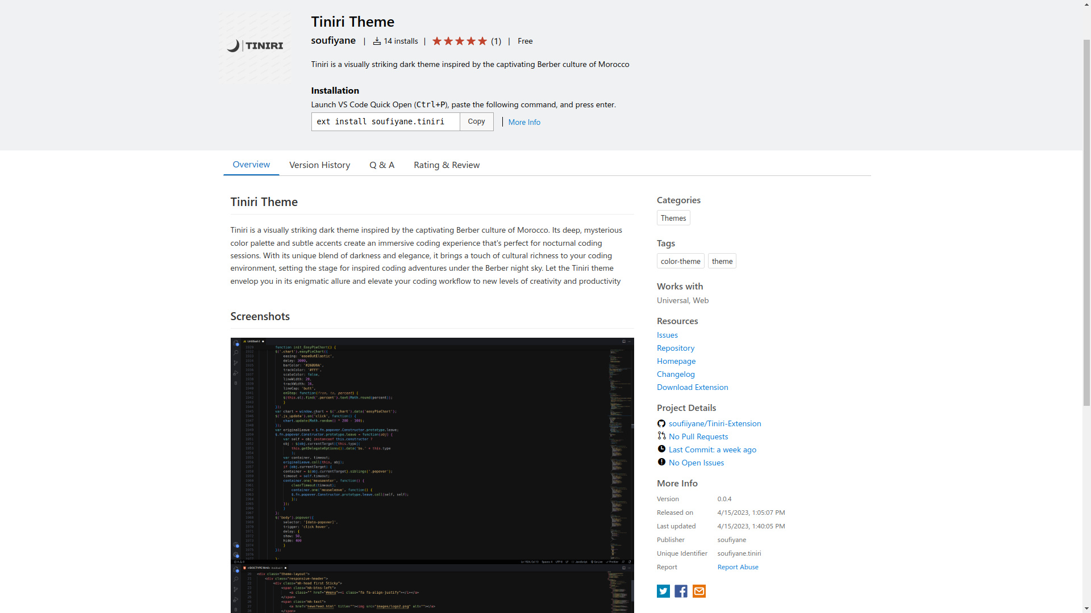
Task: Click the unique identifier soufiyane.tiniri value
Action: click(739, 553)
